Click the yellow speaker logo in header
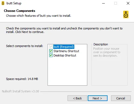134x104 pixels. point(126,15)
